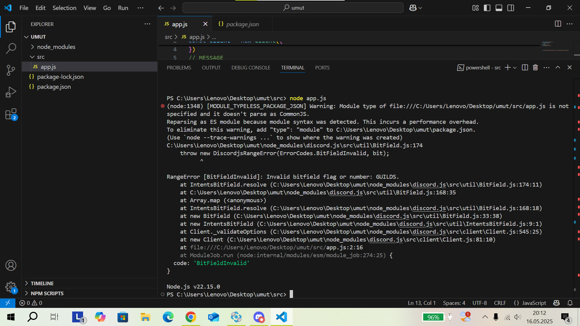Image resolution: width=580 pixels, height=326 pixels.
Task: Split the terminal
Action: [525, 68]
